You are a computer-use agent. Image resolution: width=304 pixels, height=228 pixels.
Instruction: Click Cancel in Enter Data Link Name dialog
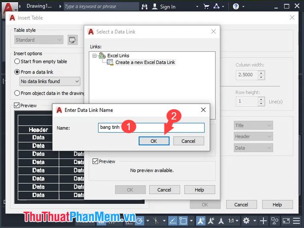click(x=188, y=141)
